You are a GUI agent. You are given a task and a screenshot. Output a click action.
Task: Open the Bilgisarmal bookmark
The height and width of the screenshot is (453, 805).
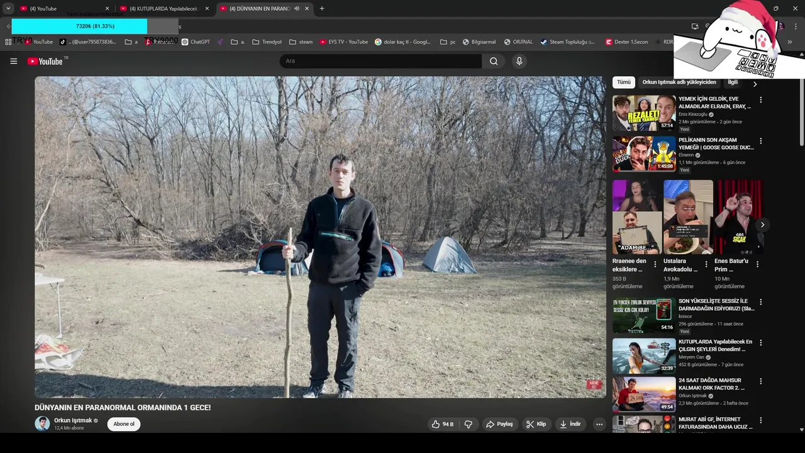click(x=479, y=42)
